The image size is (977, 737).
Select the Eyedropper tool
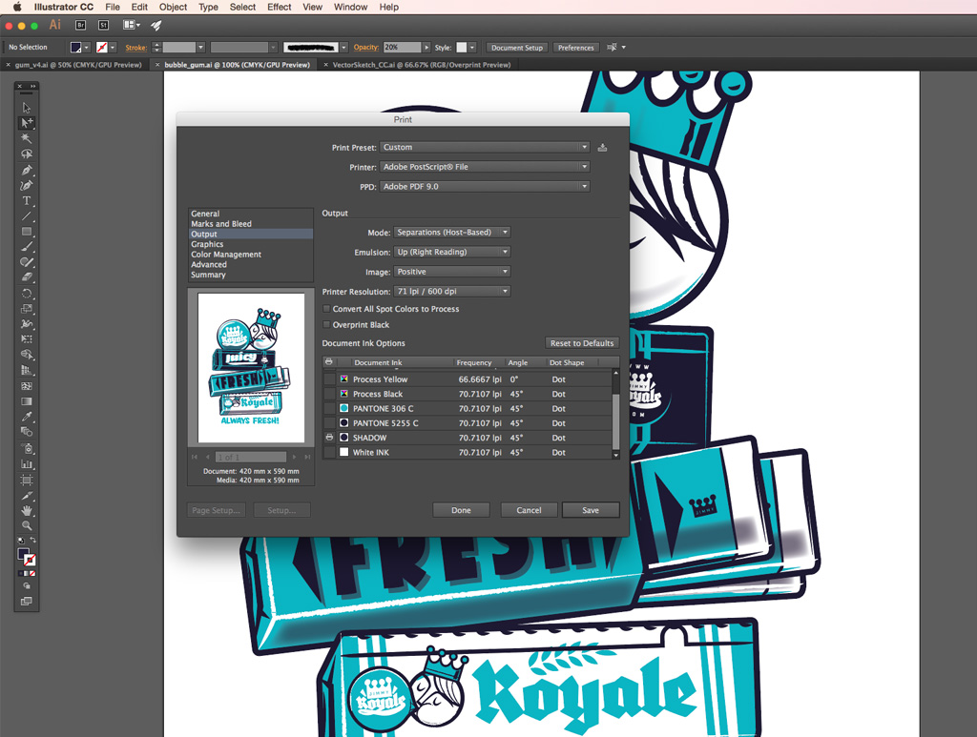coord(27,417)
